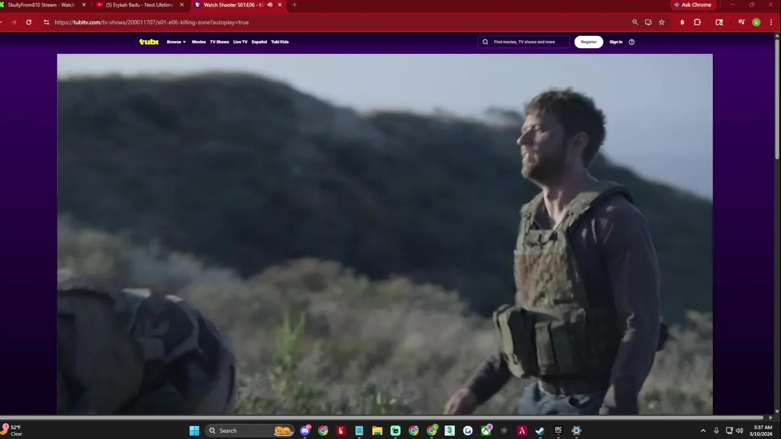781x439 pixels.
Task: Switch to the Erykah Badu YouTube tab
Action: 140,5
